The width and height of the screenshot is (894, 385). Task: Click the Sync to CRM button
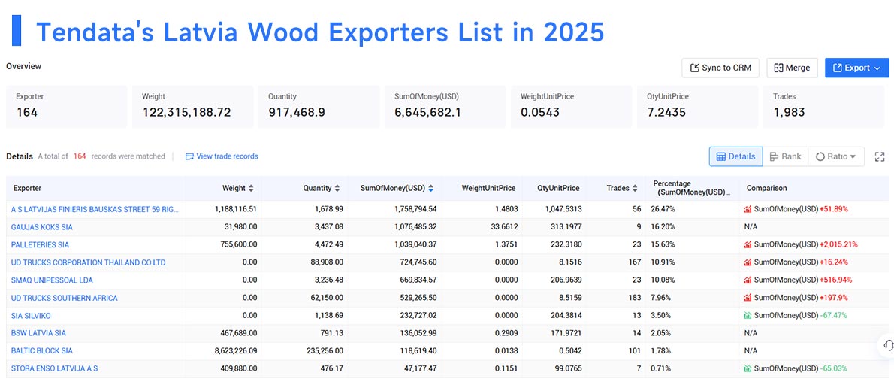point(720,68)
